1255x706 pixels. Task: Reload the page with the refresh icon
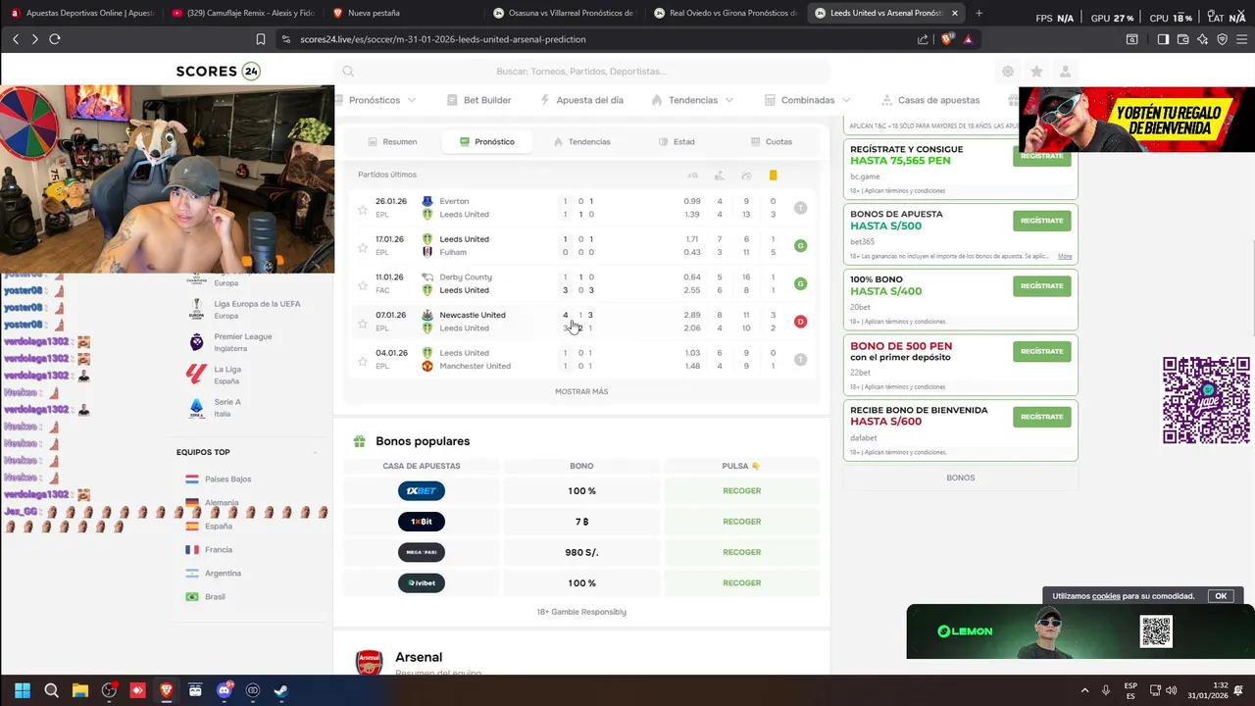pos(55,39)
